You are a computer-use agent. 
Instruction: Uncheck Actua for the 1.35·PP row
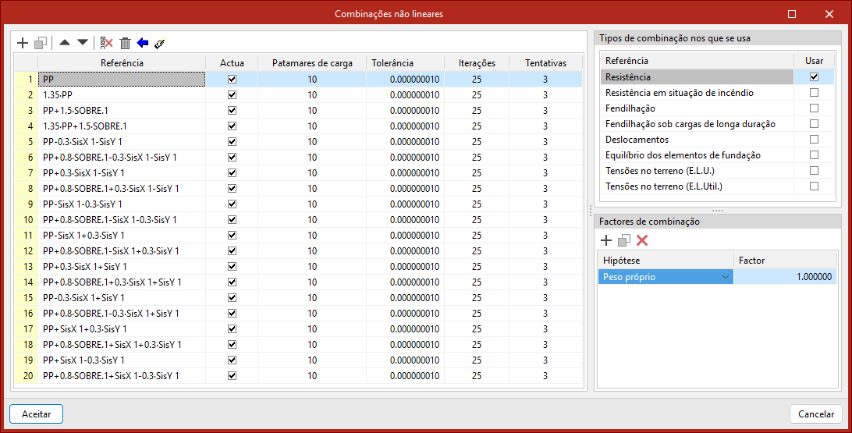coord(232,94)
